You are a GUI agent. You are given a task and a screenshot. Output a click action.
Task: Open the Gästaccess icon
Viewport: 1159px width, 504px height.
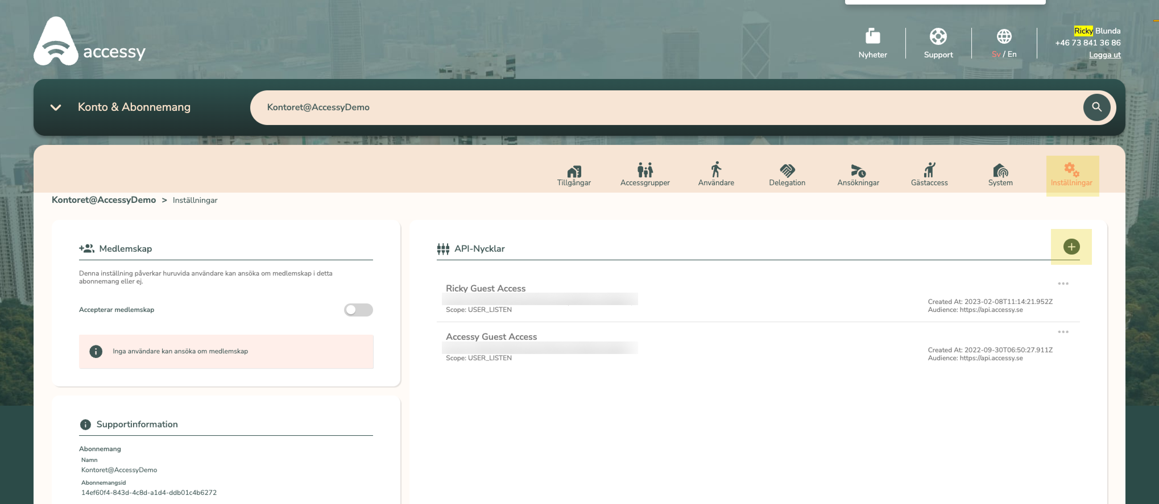point(929,170)
